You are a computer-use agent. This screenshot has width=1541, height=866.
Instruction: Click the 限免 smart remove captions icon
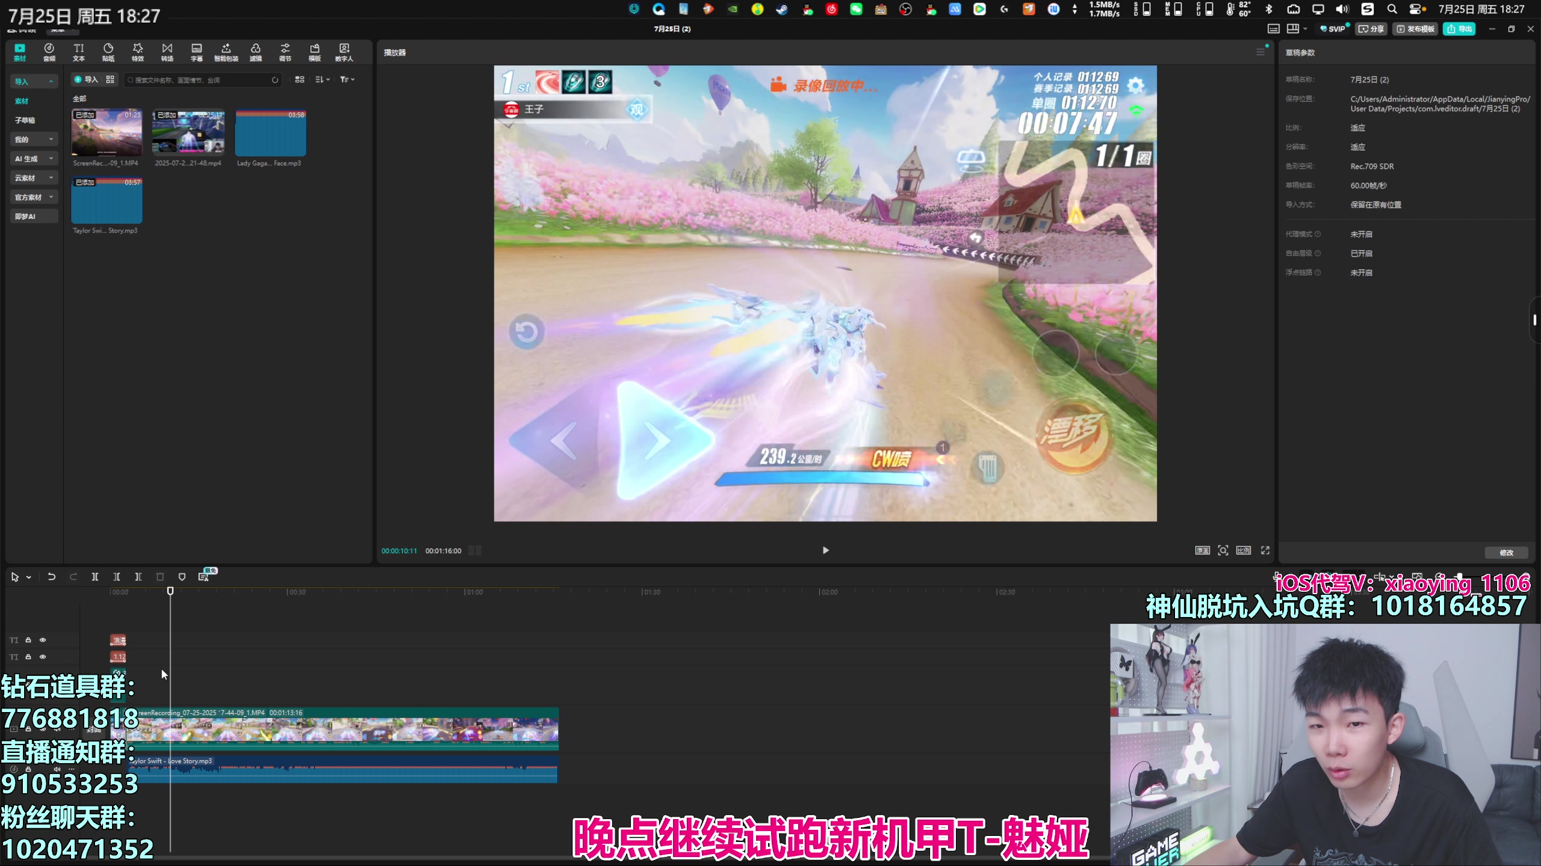(204, 576)
